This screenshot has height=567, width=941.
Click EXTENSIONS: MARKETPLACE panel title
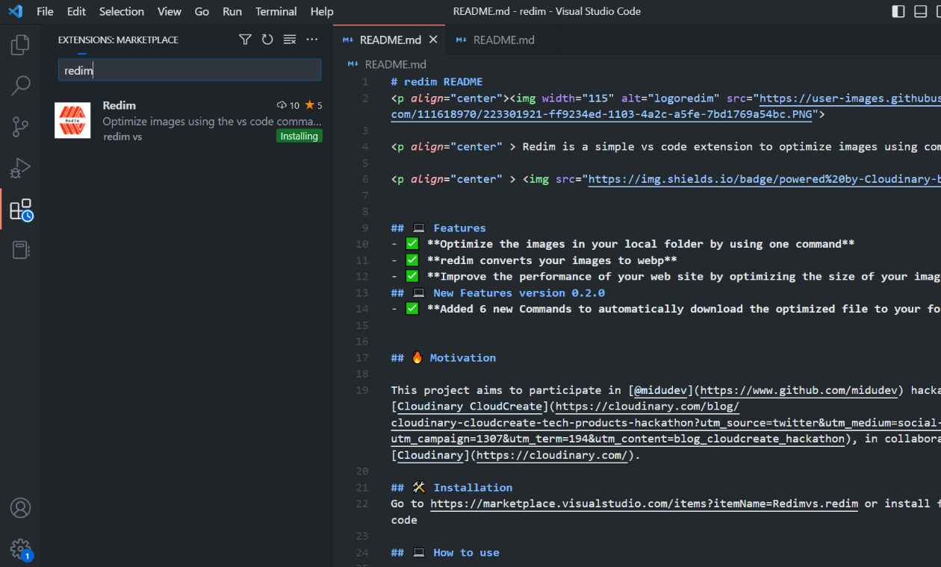coord(118,40)
